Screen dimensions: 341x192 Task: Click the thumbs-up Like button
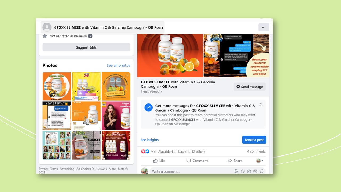[x=159, y=161]
